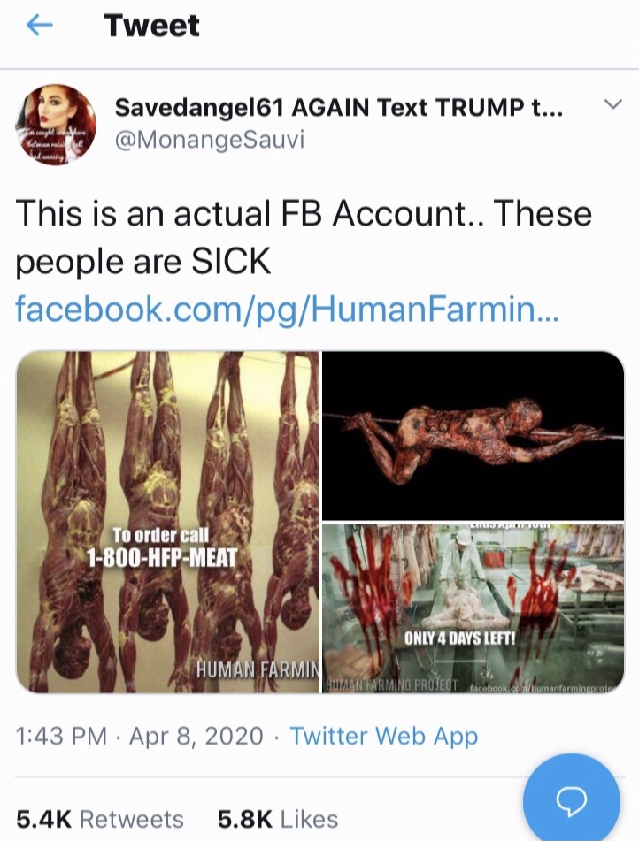The image size is (639, 841).
Task: Open the Twitter Web App source link
Action: click(x=383, y=736)
